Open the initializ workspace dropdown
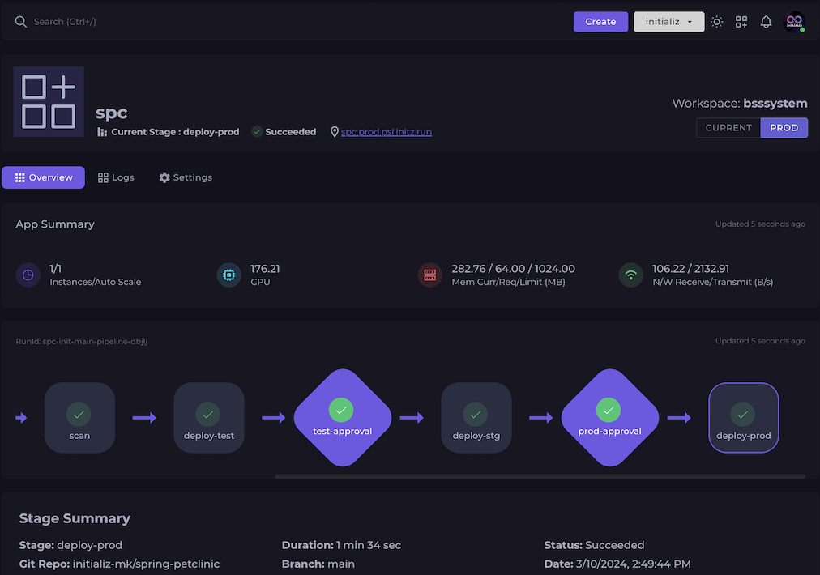Image resolution: width=820 pixels, height=575 pixels. 668,21
